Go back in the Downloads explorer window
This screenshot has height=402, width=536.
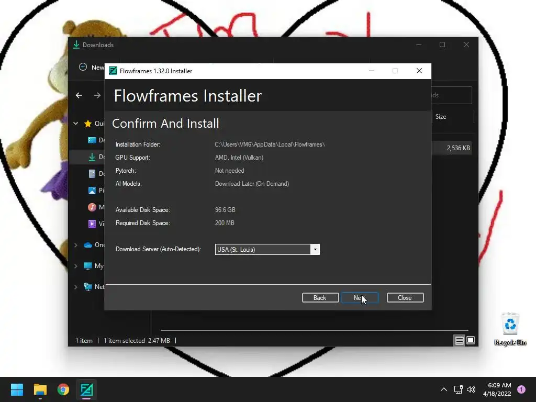point(79,95)
